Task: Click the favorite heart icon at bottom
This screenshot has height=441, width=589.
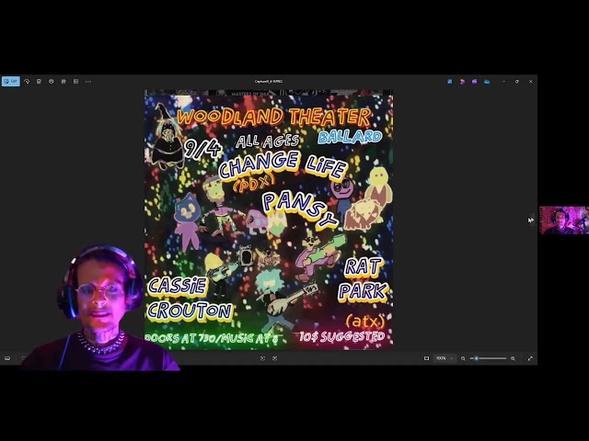Action: click(x=23, y=358)
